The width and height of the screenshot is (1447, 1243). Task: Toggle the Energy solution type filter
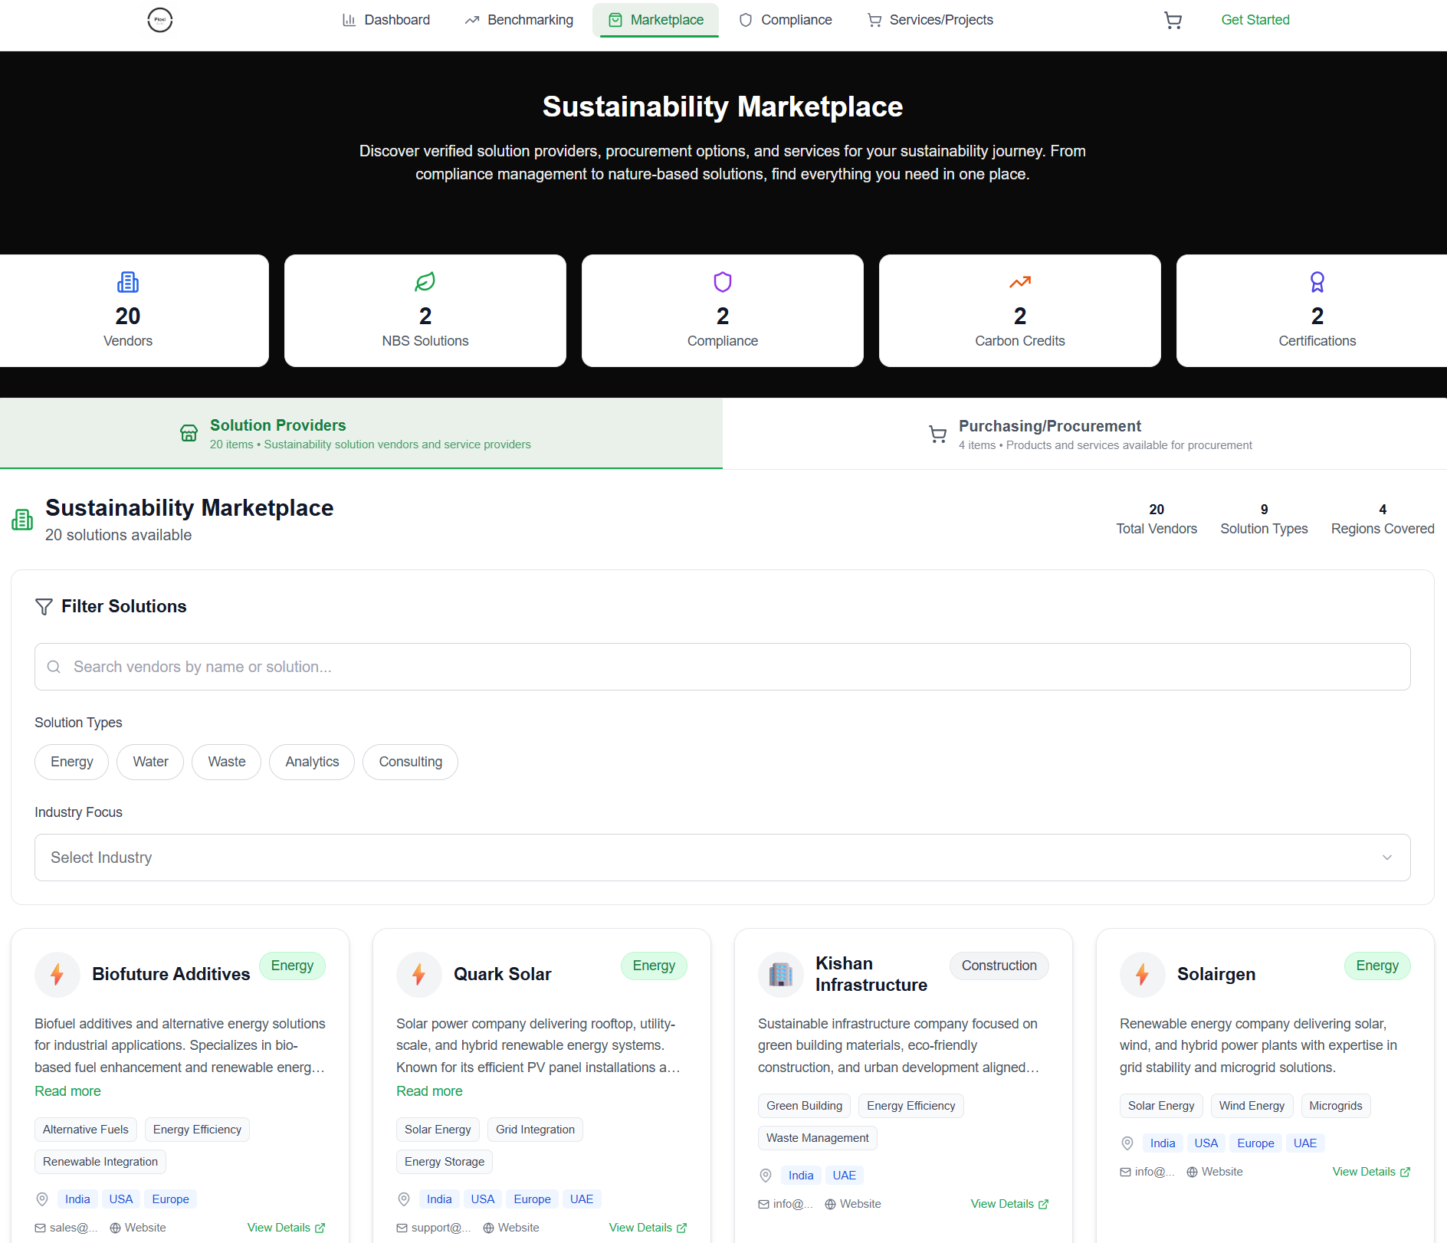[71, 762]
